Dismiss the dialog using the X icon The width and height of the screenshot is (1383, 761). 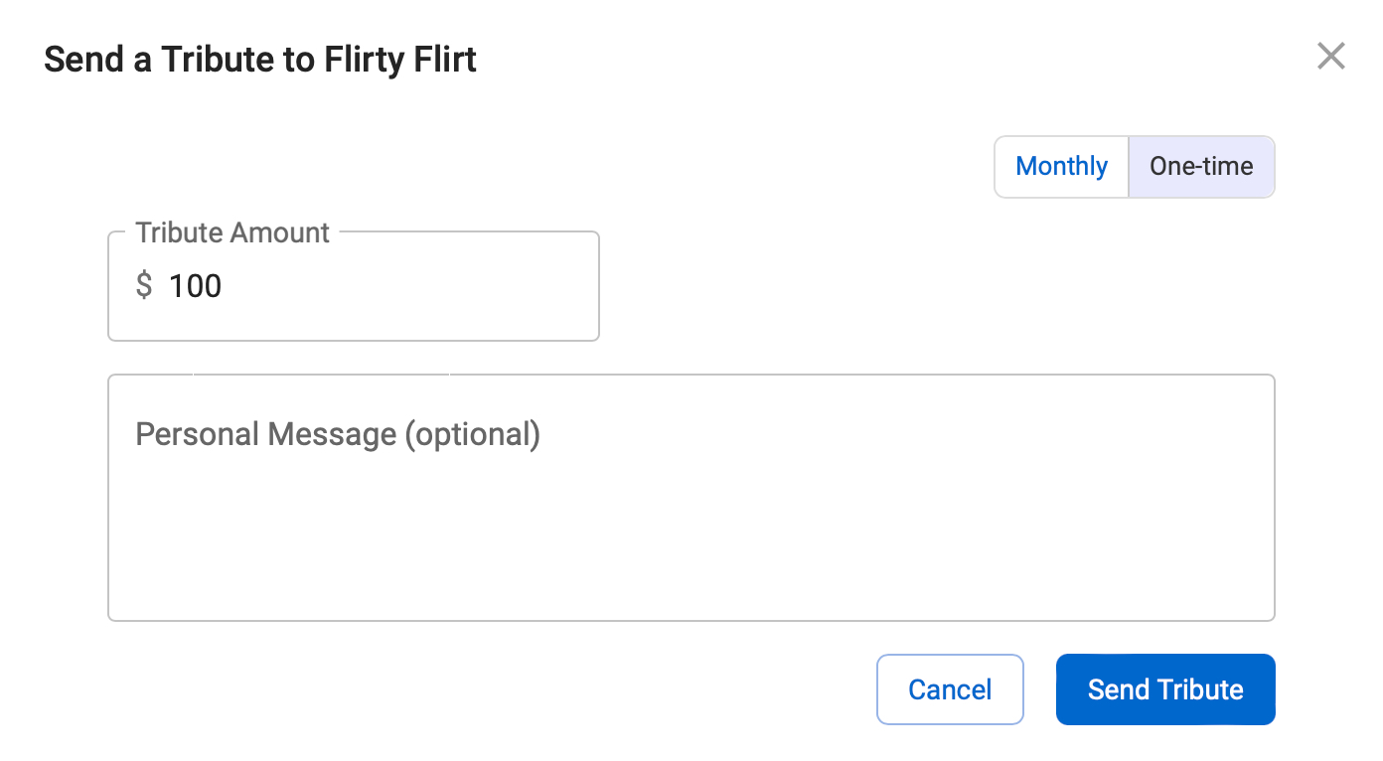1330,57
